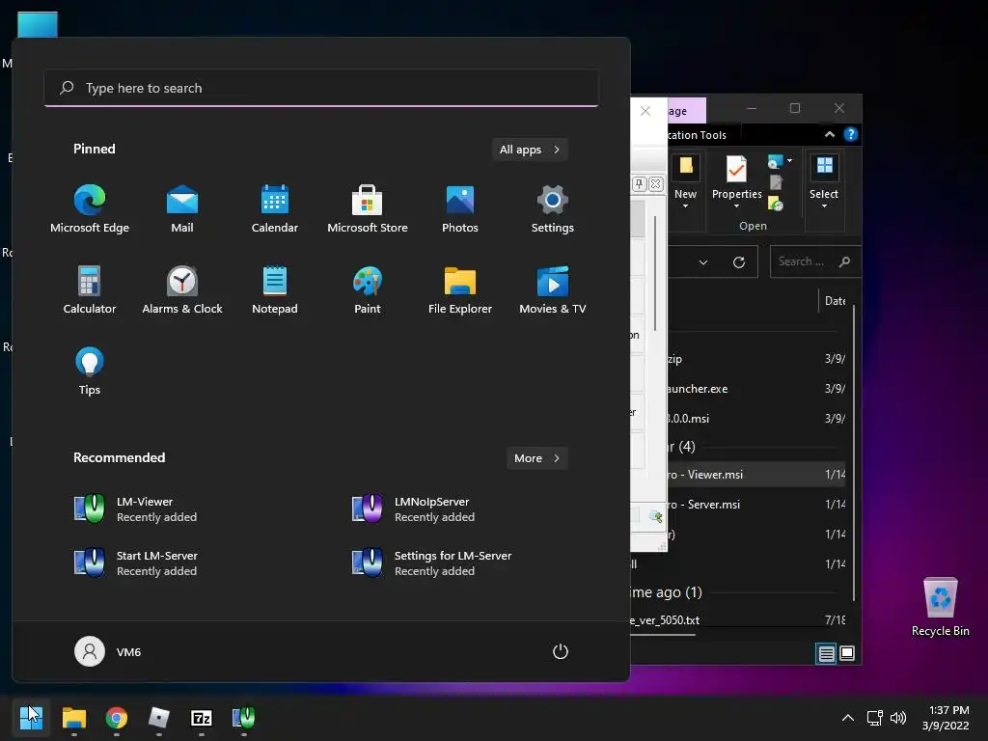Open Google Chrome on the taskbar
The width and height of the screenshot is (988, 741).
pyautogui.click(x=117, y=718)
